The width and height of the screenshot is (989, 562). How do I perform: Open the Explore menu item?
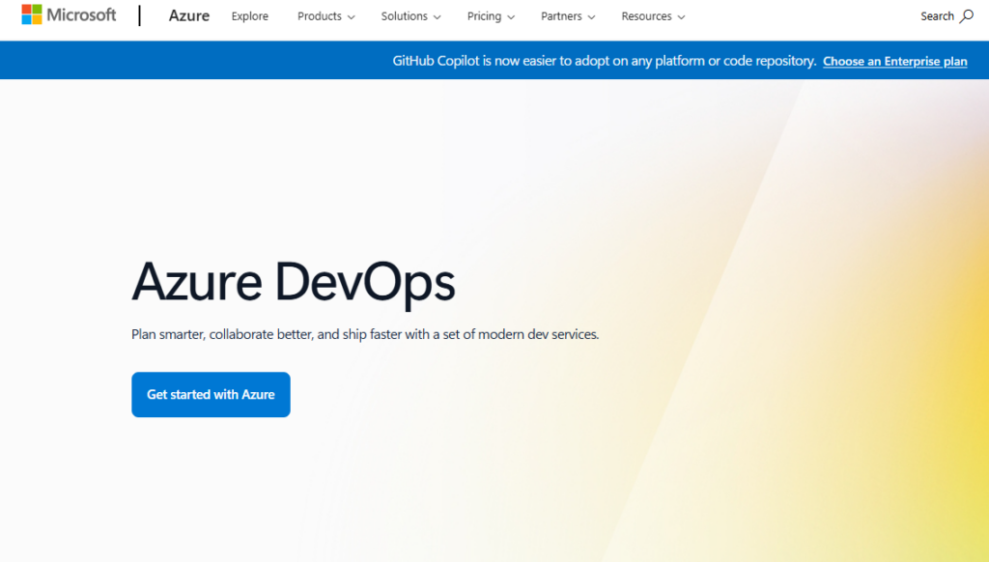[250, 16]
